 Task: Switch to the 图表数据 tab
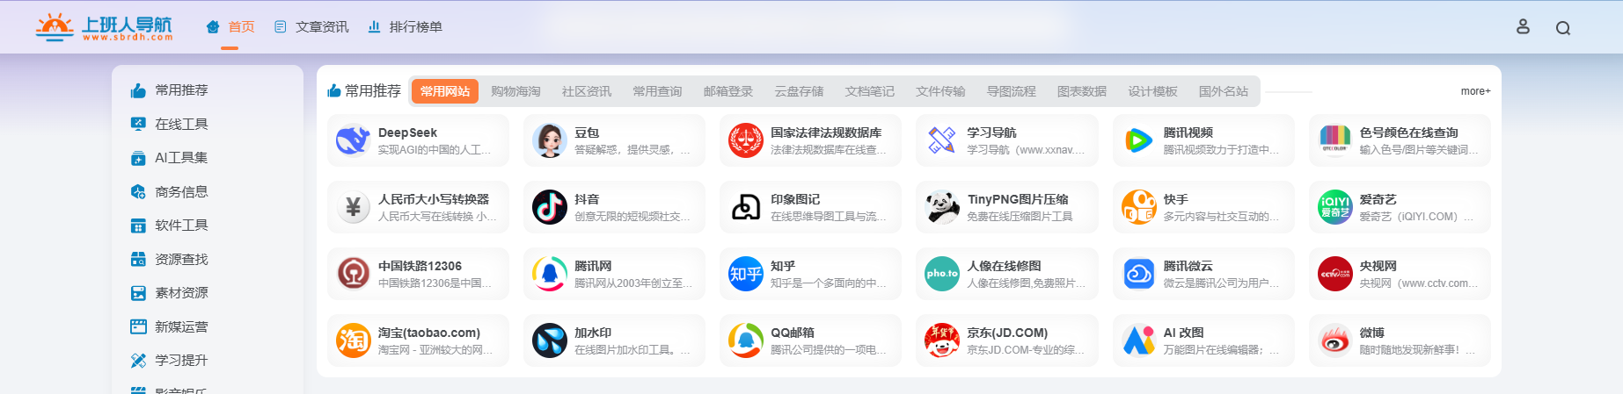point(1082,91)
